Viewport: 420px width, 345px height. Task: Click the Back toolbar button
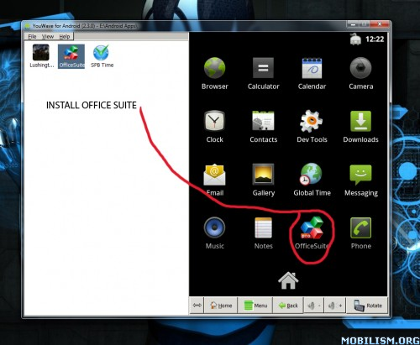288,306
